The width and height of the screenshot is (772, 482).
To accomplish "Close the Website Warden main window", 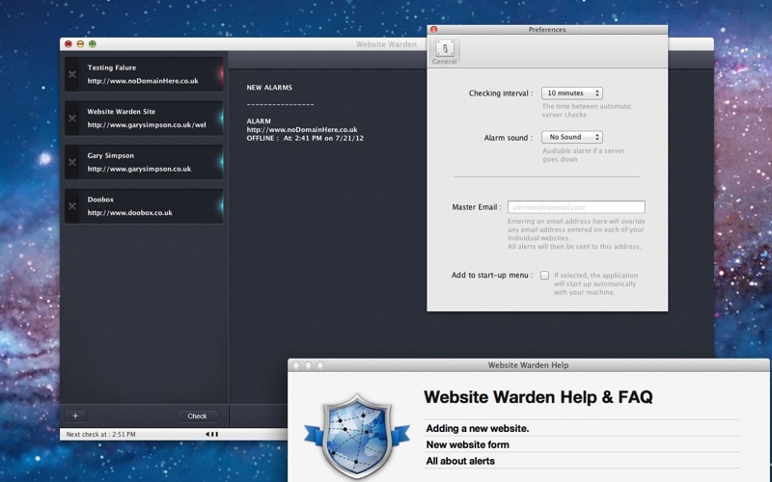I will pos(69,44).
